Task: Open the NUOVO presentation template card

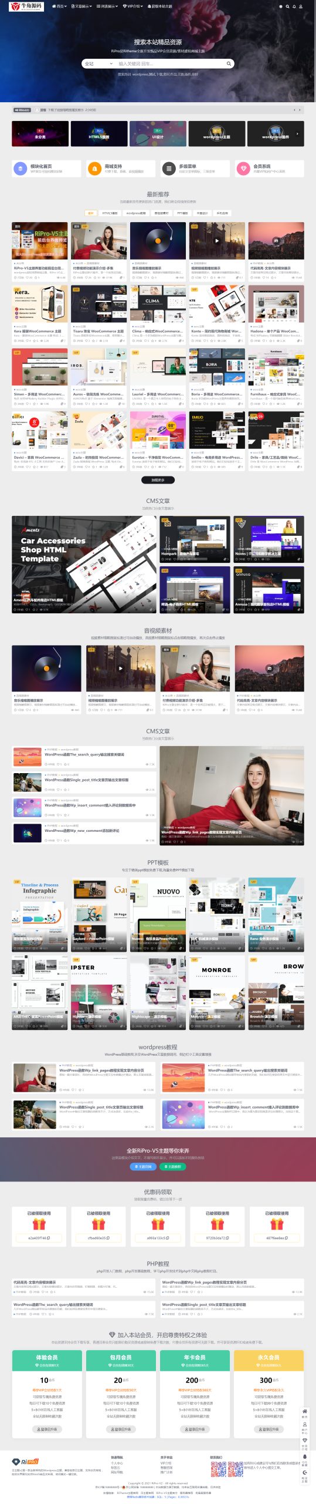Action: [x=158, y=915]
